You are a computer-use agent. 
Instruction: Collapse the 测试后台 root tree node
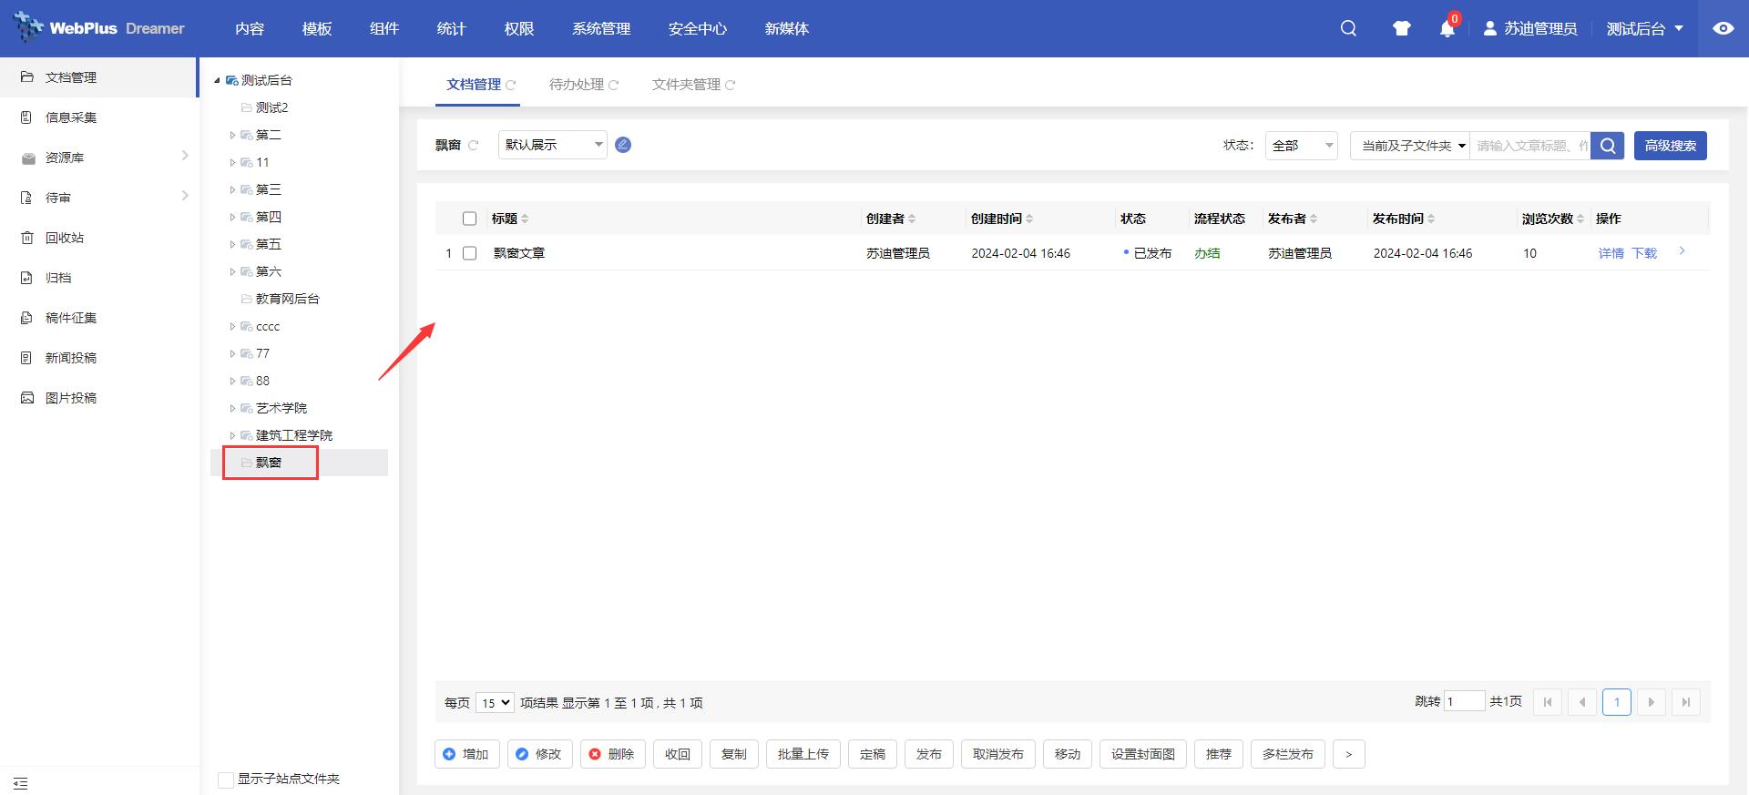[x=218, y=80]
